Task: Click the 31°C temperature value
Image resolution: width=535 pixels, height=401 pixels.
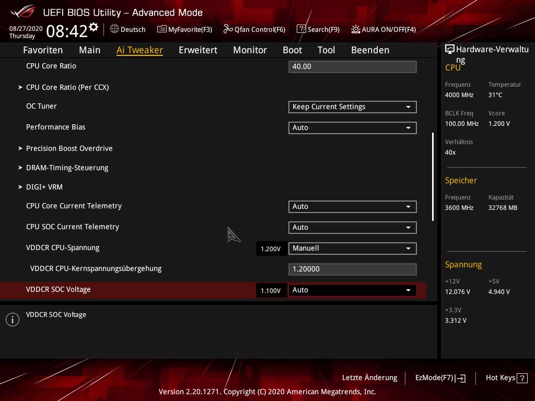Action: click(x=495, y=95)
